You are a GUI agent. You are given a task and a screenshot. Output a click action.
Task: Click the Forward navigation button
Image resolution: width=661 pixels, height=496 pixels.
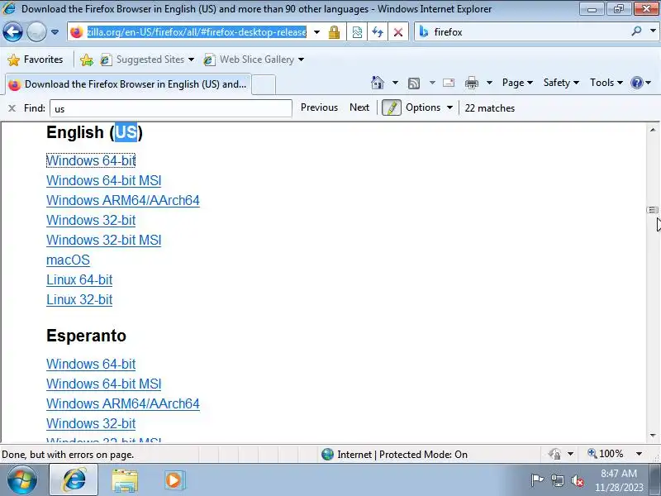(36, 32)
